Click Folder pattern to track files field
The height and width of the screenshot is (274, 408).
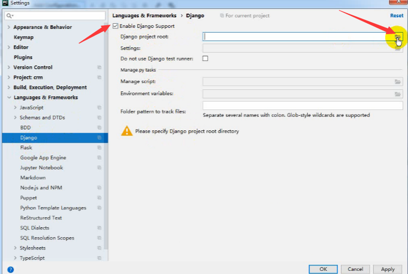[x=303, y=105]
